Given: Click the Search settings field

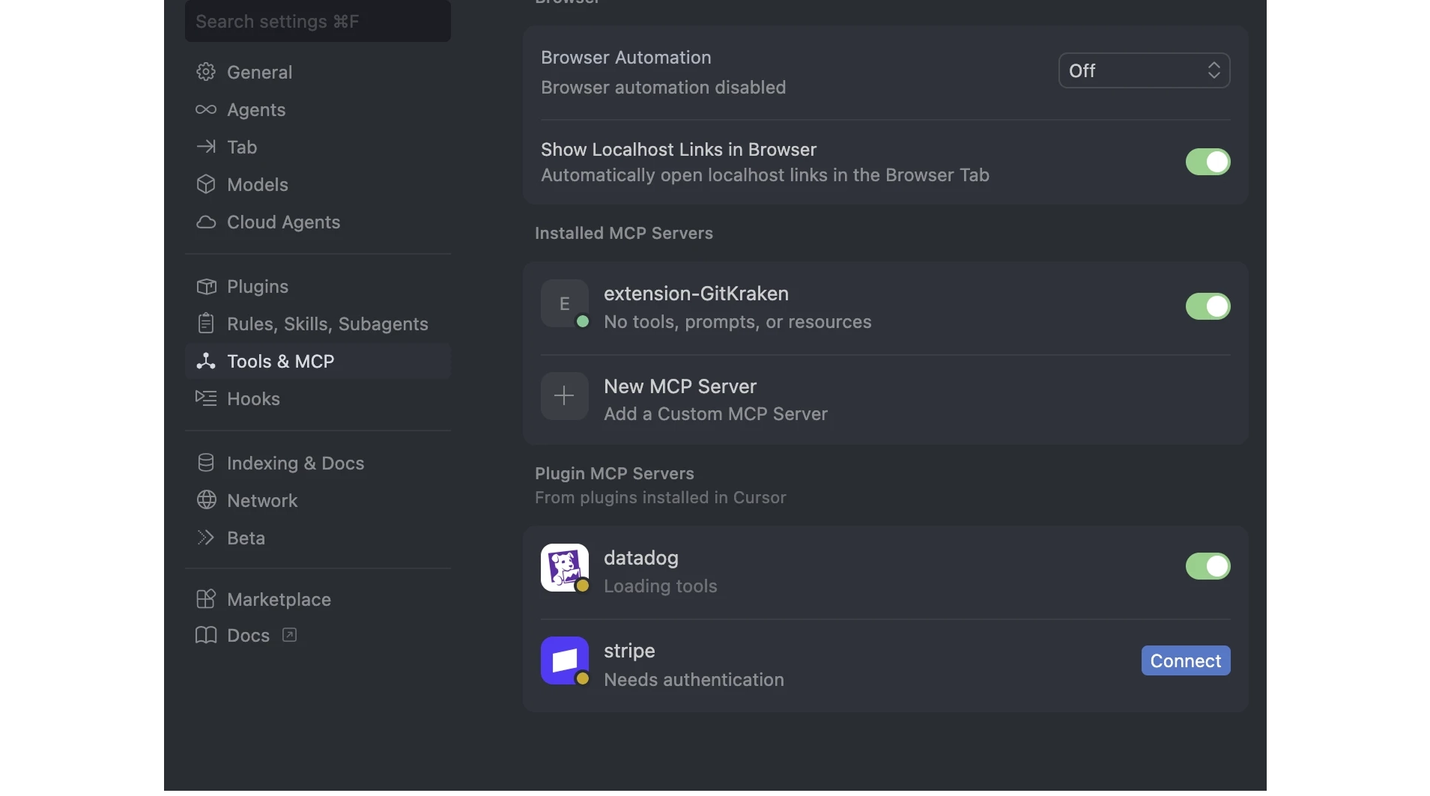Looking at the screenshot, I should click(317, 21).
